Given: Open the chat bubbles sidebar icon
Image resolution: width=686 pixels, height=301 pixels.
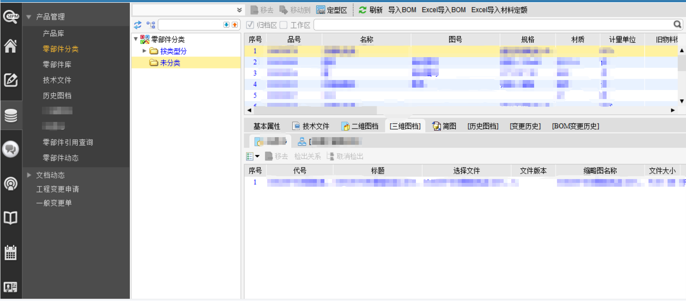Looking at the screenshot, I should coord(10,149).
